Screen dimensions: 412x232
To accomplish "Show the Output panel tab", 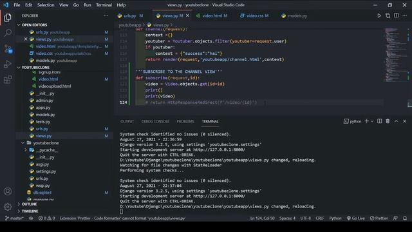I will click(x=127, y=121).
